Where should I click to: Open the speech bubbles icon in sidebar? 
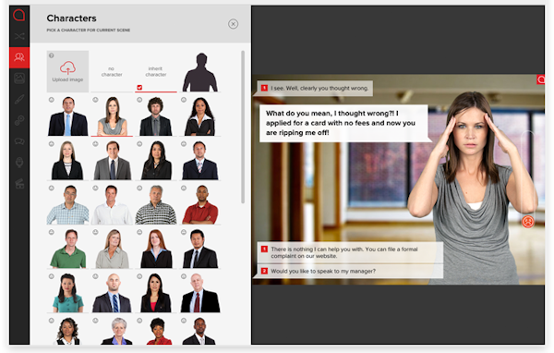tap(19, 141)
